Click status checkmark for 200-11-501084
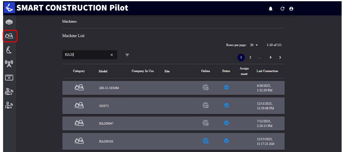 (x=226, y=87)
